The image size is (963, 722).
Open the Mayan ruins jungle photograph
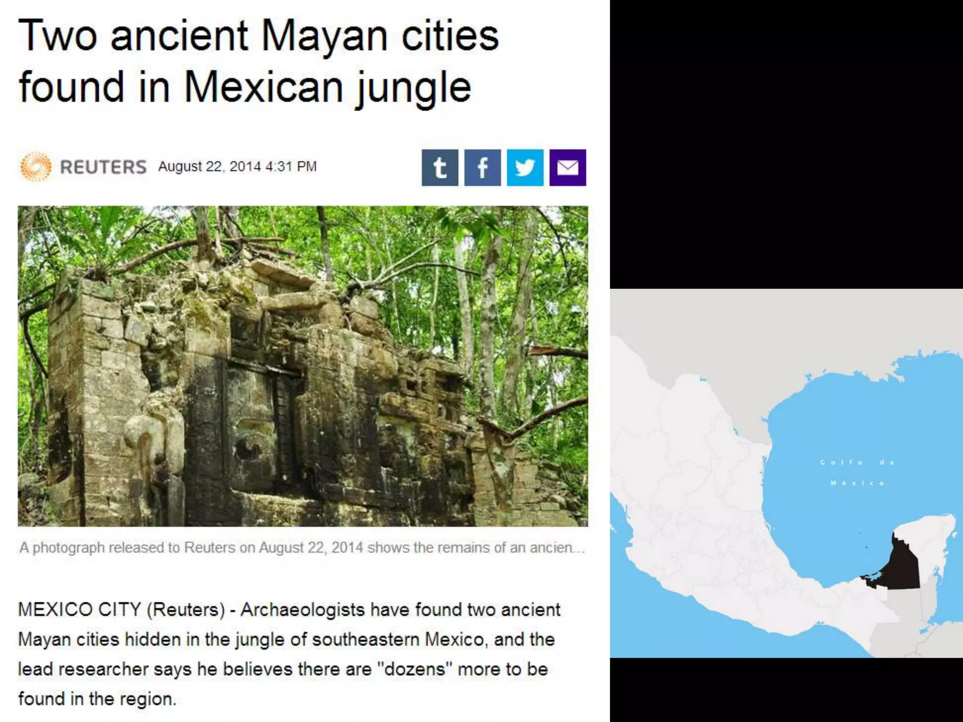303,366
